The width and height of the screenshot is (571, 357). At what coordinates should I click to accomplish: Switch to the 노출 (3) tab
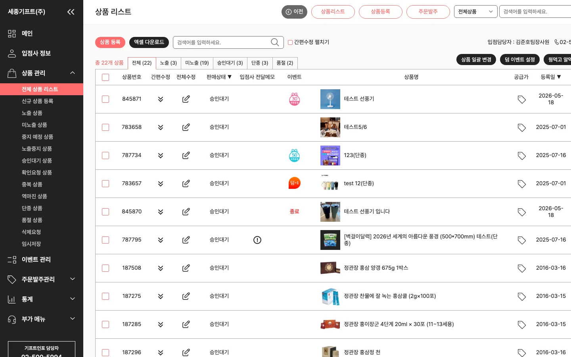(169, 63)
